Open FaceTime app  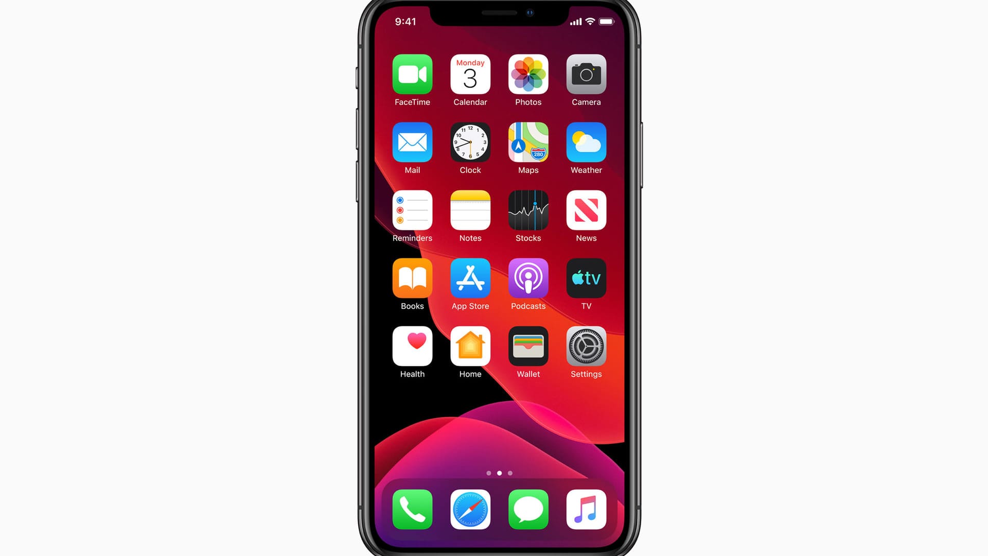click(412, 74)
